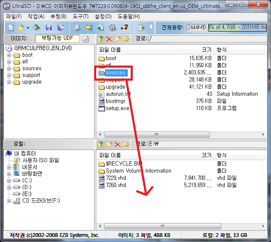Click the image properties checkmark icon beside UDF
Image resolution: width=271 pixels, height=242 pixels.
click(x=86, y=39)
